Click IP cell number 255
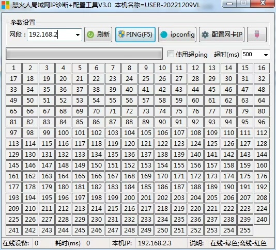Image resolution: width=276 pixels, height=250 pixels. tap(245, 230)
